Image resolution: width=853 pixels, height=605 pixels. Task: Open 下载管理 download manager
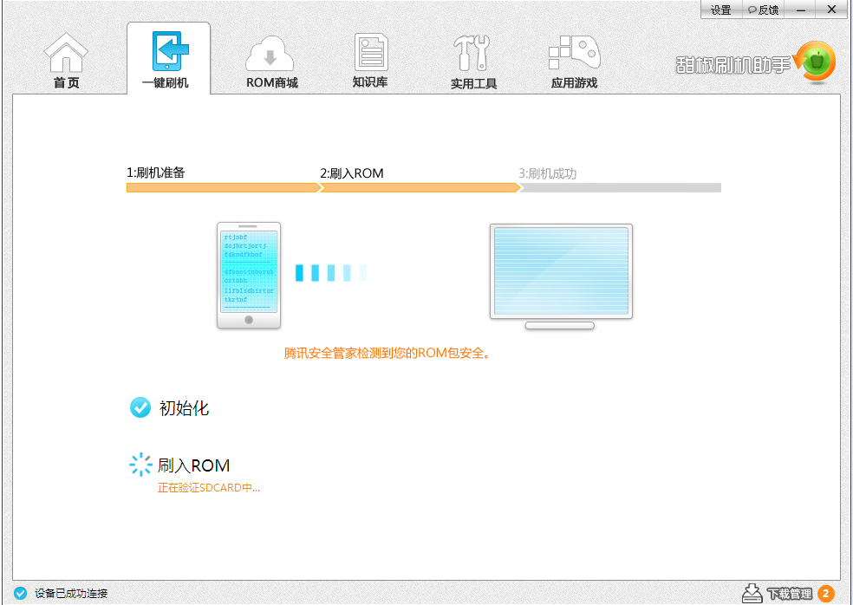[790, 594]
